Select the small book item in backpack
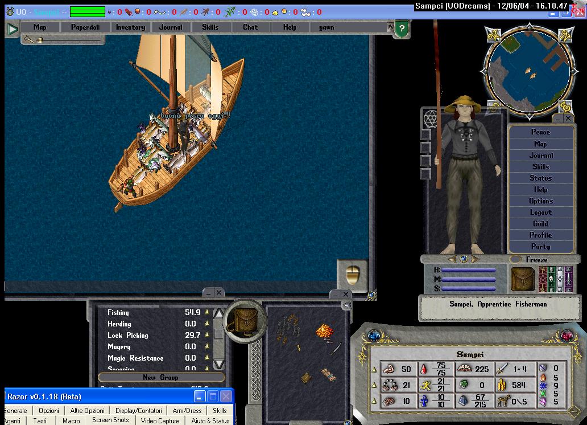 [306, 377]
